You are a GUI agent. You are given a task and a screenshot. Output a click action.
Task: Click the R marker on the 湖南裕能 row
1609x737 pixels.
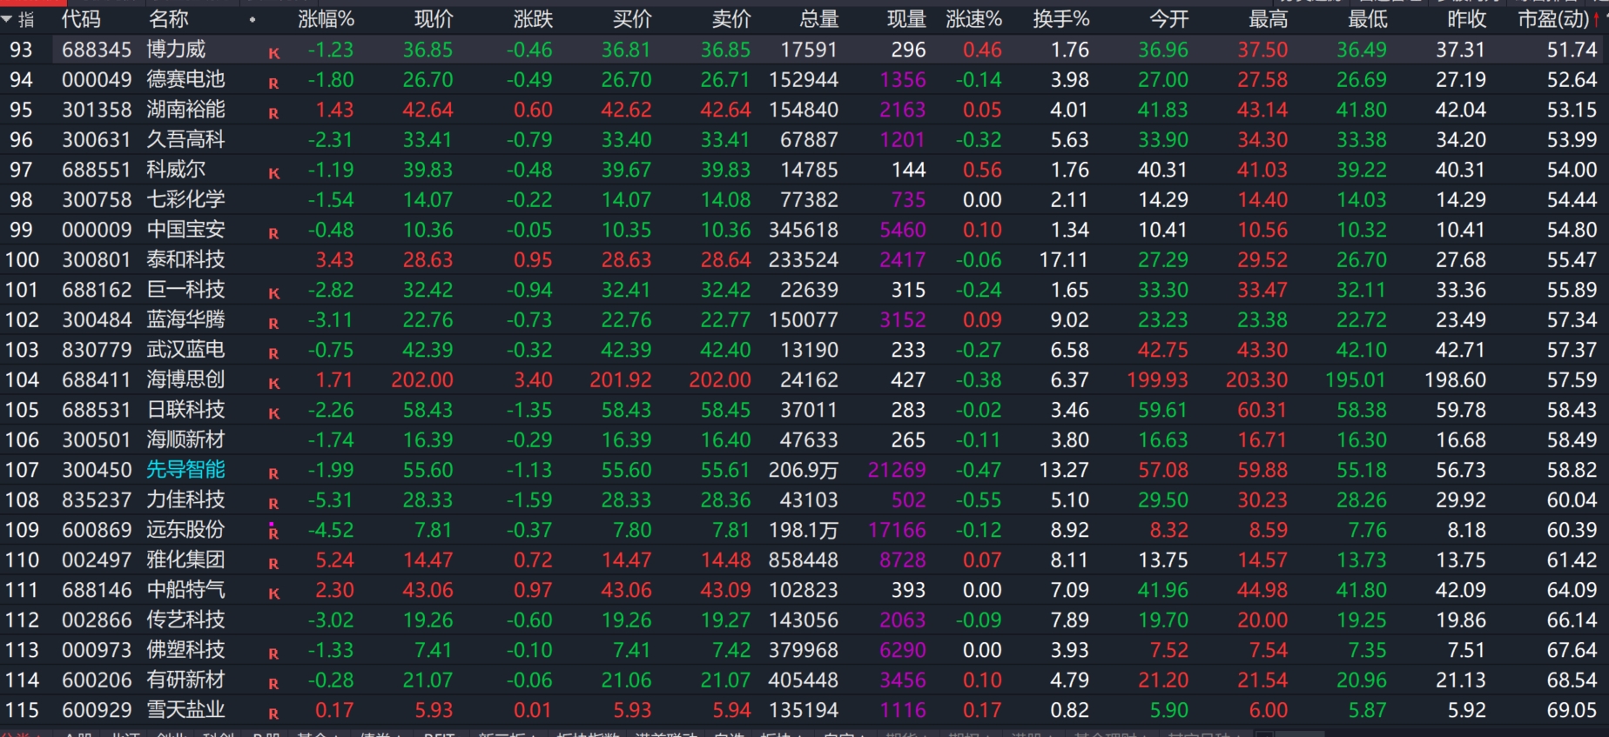click(273, 114)
